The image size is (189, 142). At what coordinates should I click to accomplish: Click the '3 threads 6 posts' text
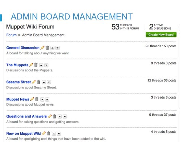[x=164, y=97]
